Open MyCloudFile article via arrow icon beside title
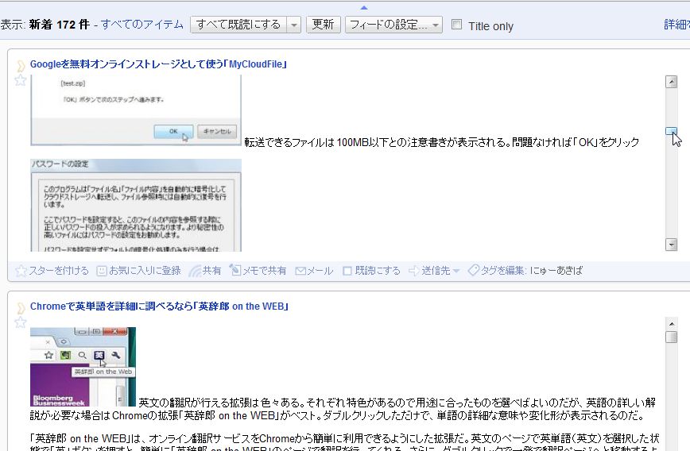 point(21,65)
